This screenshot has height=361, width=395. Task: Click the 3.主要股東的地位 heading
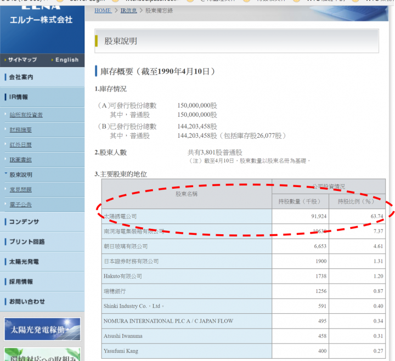[121, 174]
